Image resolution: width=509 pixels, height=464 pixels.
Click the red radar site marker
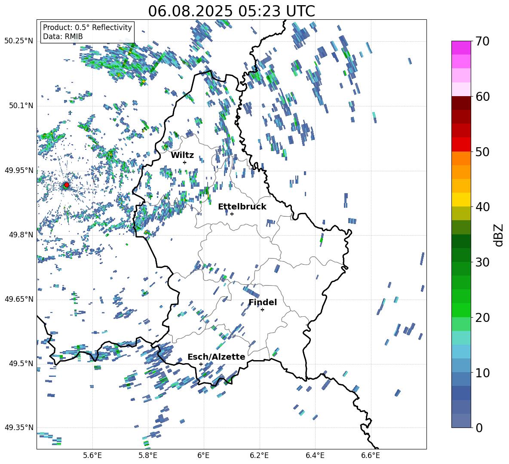click(67, 185)
